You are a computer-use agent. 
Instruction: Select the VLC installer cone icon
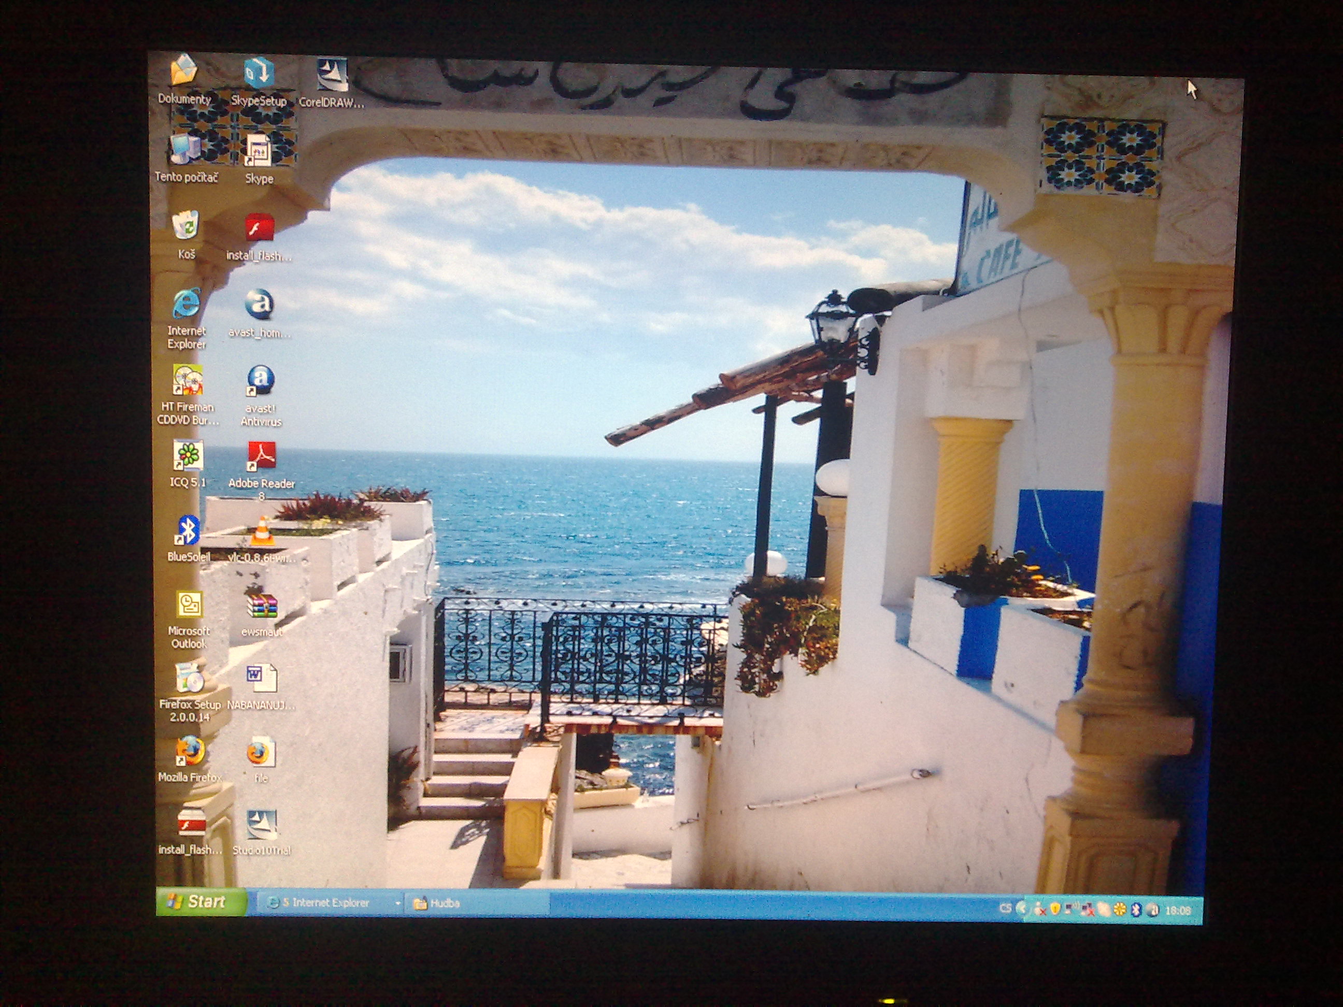[x=262, y=531]
